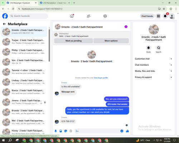Expand Chat members section
Screen dimensions: 179x143
(x=154, y=65)
